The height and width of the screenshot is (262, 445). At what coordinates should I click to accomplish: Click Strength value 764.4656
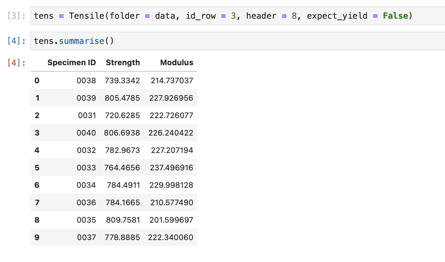122,167
